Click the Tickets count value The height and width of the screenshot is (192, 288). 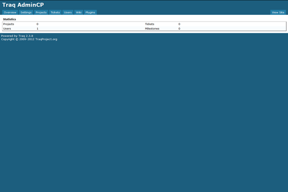click(x=180, y=24)
